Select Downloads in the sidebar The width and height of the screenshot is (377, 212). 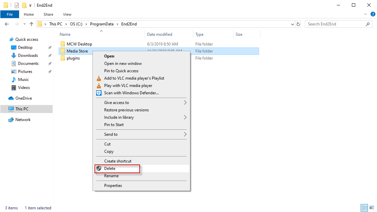click(28, 55)
